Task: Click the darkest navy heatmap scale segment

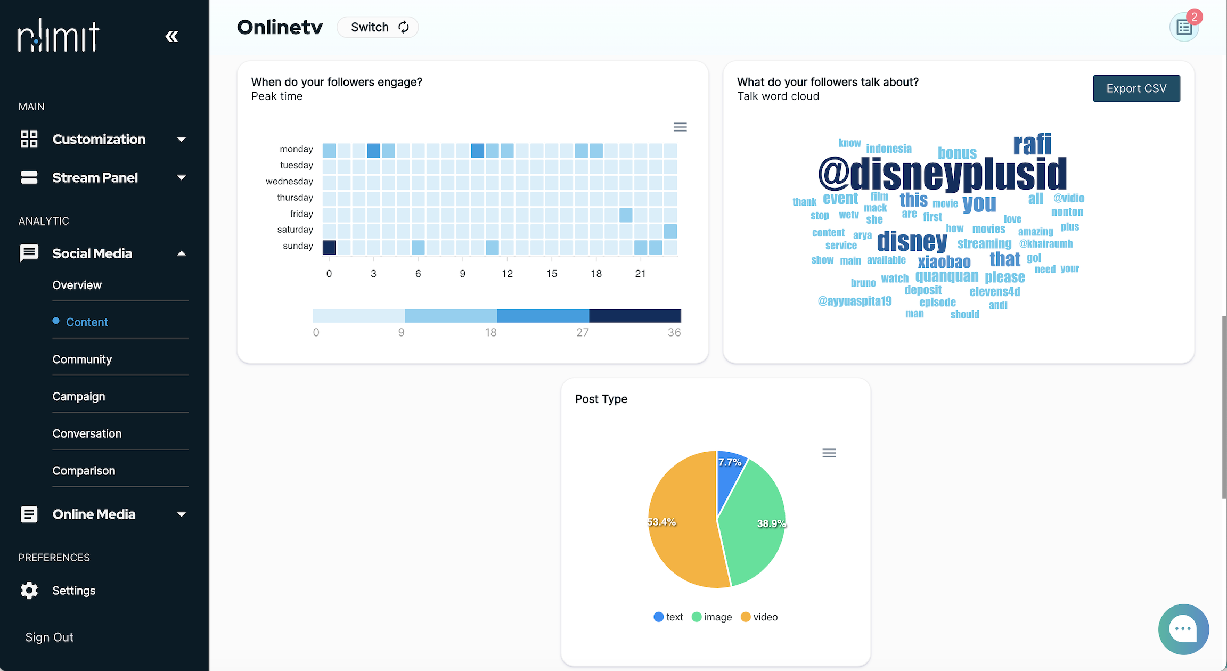Action: pos(635,315)
